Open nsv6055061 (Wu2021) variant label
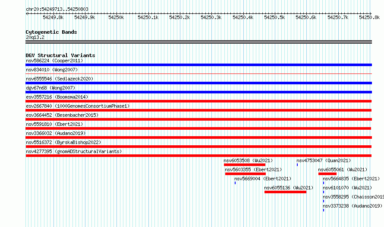This screenshot has height=227, width=384. (343, 169)
